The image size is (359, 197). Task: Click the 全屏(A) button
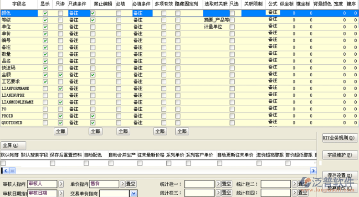click(13, 145)
